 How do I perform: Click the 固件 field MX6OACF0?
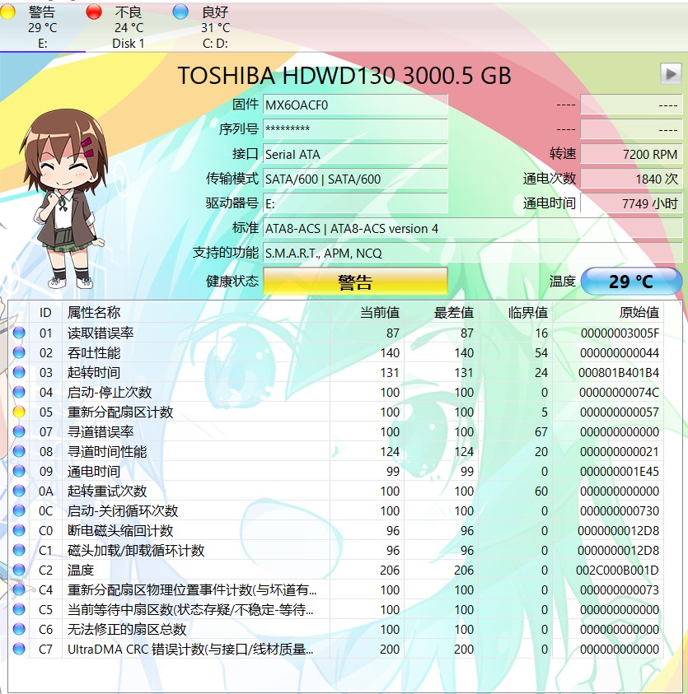tap(355, 105)
